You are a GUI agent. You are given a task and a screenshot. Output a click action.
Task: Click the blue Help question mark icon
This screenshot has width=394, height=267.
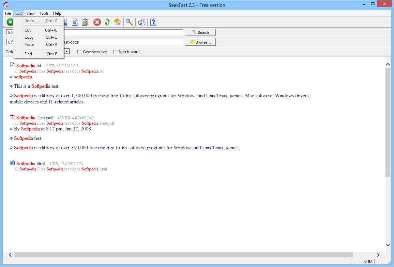click(x=153, y=22)
